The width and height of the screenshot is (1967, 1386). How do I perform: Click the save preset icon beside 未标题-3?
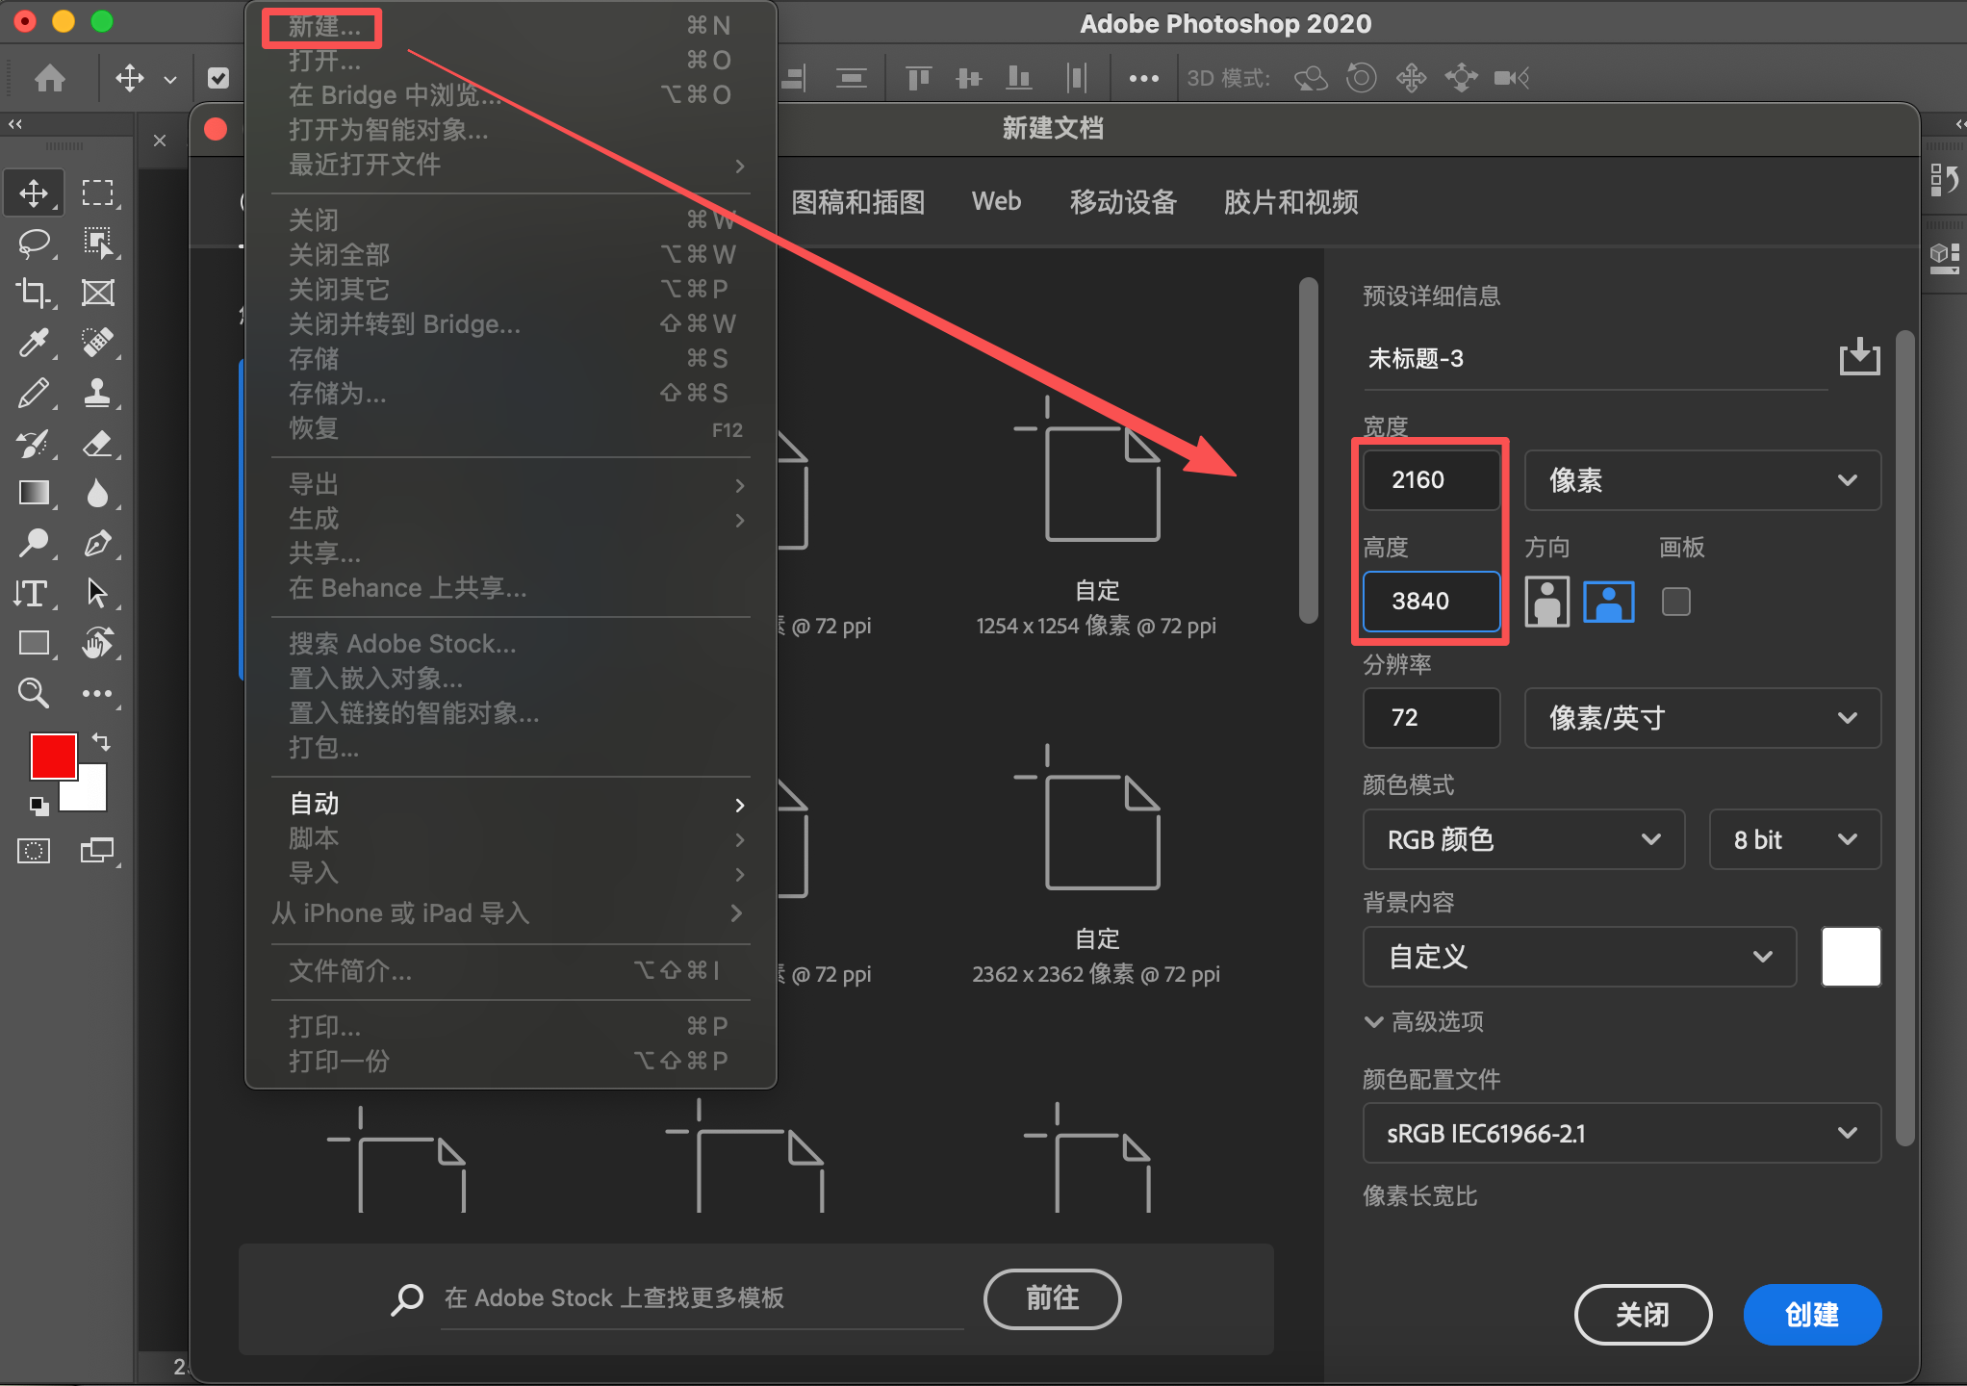tap(1859, 357)
